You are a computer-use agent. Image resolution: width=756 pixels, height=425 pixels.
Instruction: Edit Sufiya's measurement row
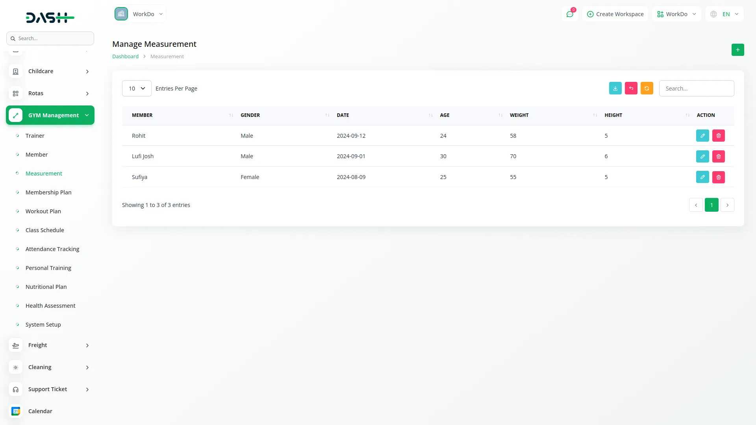(702, 177)
